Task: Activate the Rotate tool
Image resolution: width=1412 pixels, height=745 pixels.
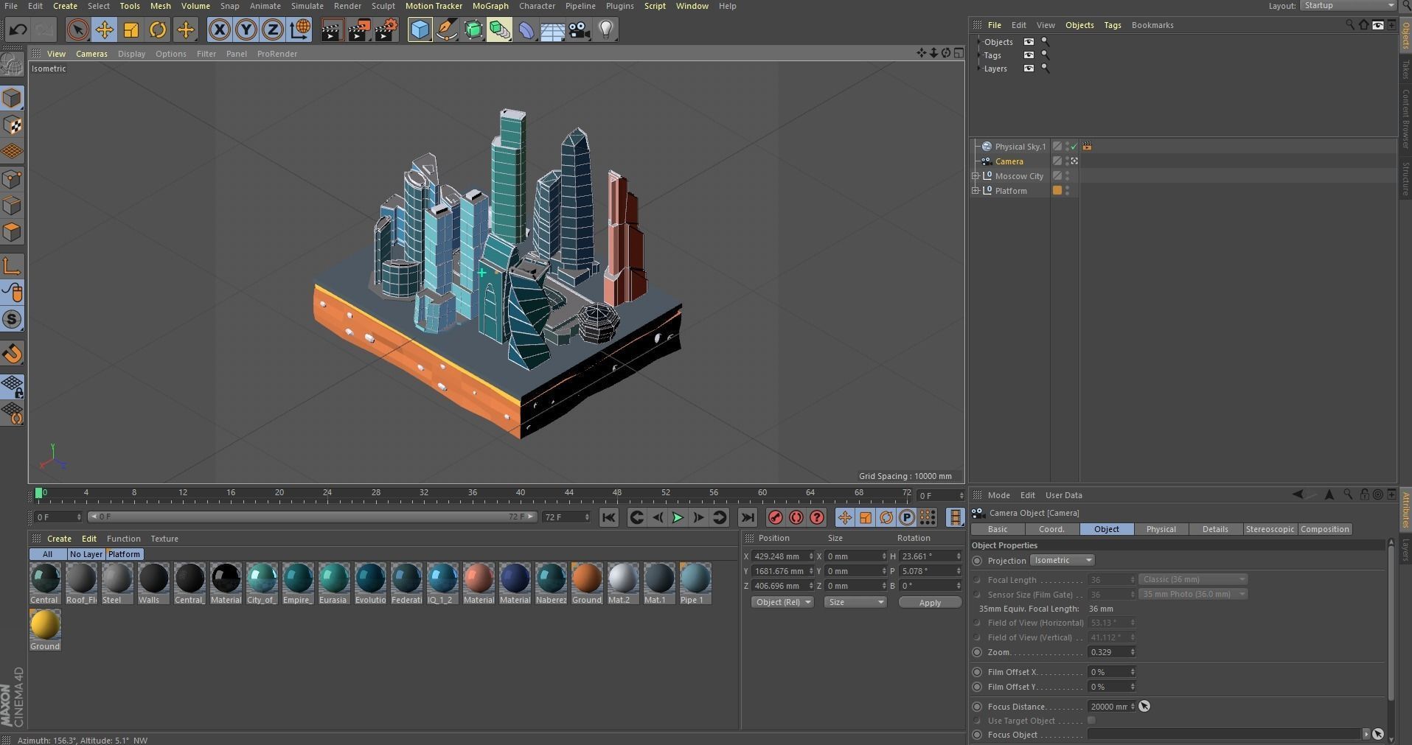Action: pyautogui.click(x=158, y=30)
